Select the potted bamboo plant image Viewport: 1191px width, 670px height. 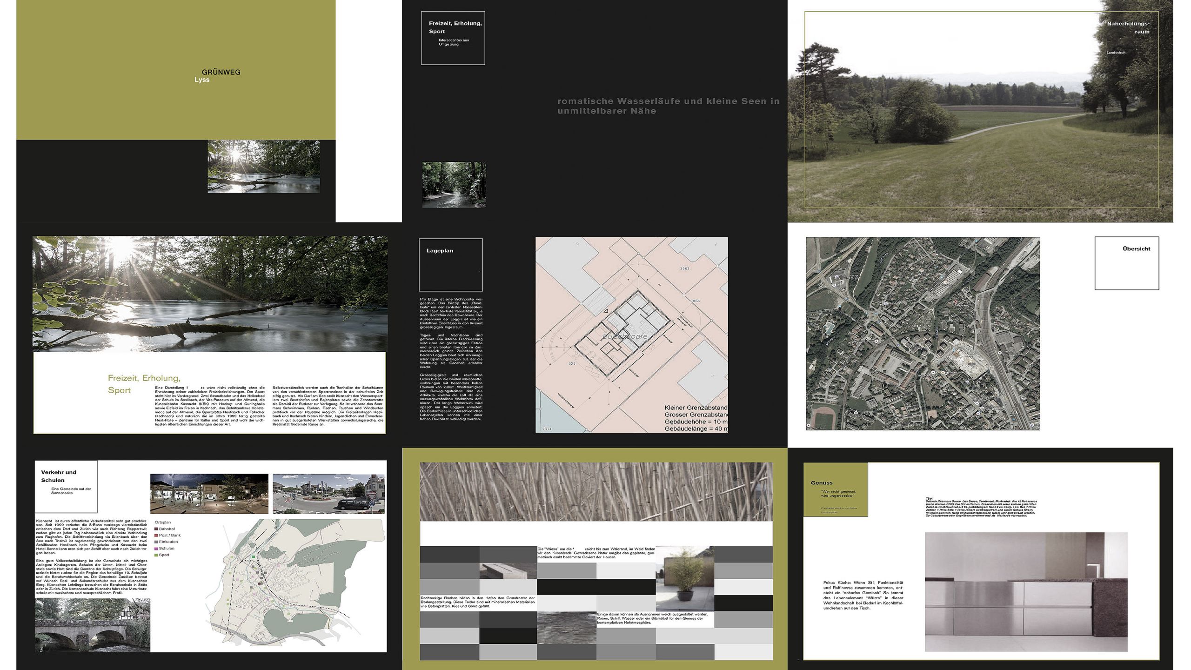684,578
